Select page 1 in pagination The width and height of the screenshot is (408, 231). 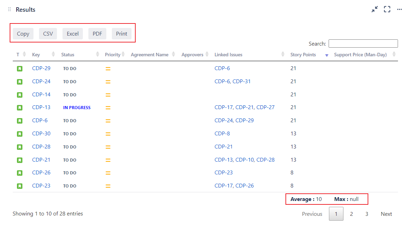coord(336,214)
